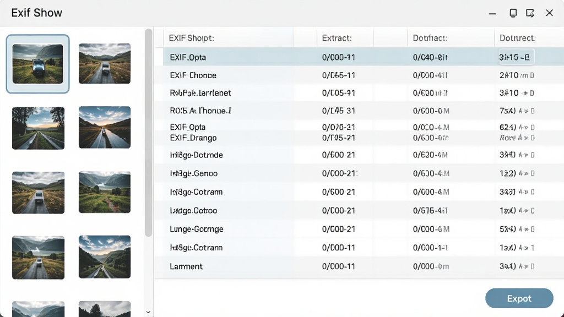
Task: Select the highlighted 'EXIF_Opta' first row
Action: (x=364, y=57)
